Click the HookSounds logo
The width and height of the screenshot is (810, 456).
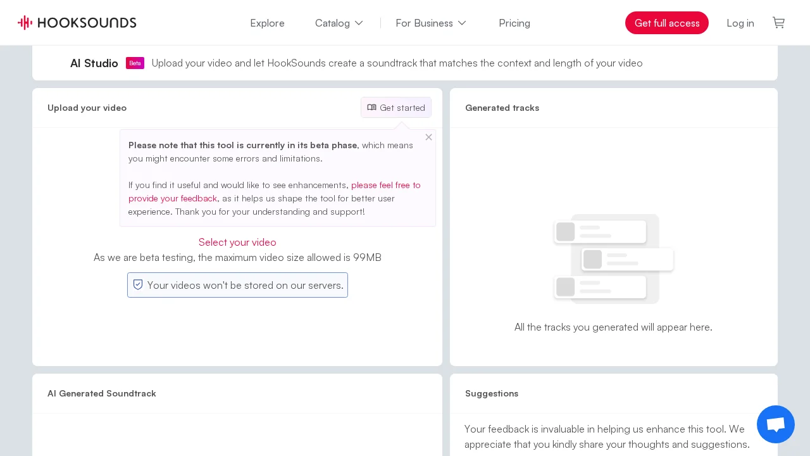tap(77, 23)
